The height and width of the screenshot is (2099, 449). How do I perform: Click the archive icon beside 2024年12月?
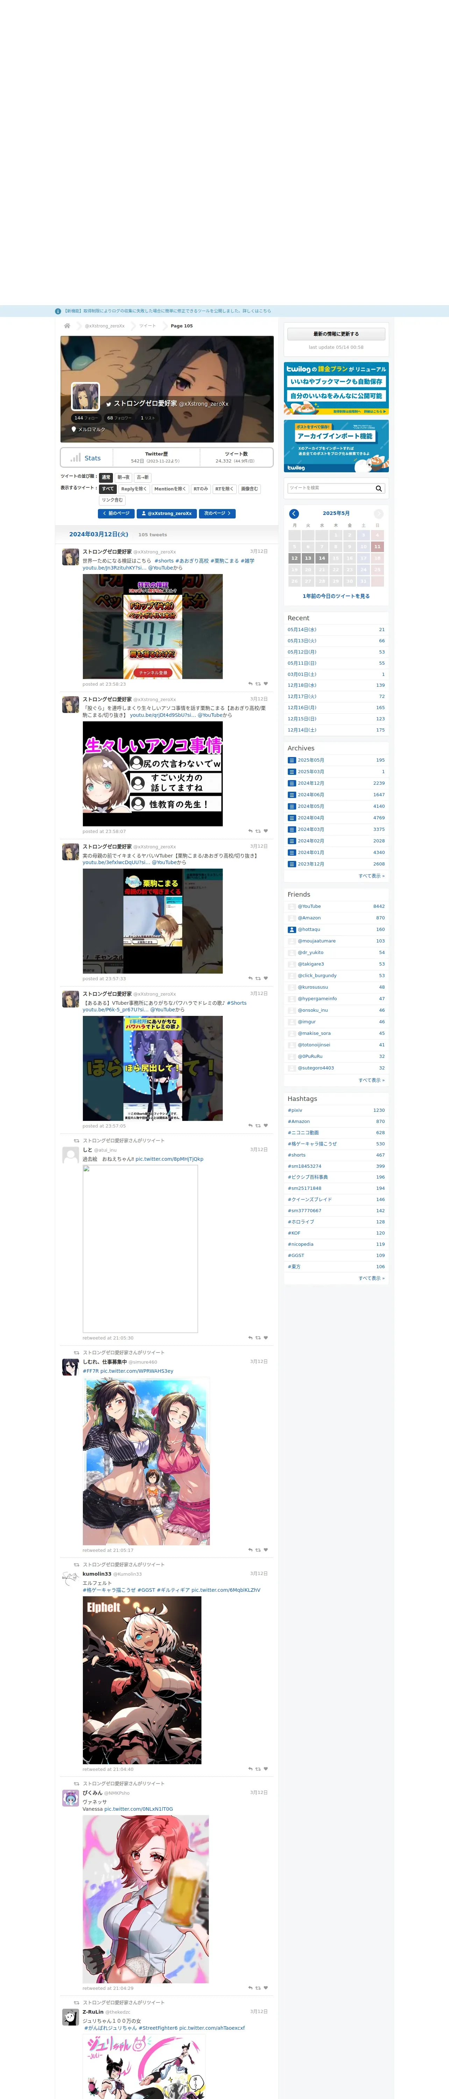point(292,783)
